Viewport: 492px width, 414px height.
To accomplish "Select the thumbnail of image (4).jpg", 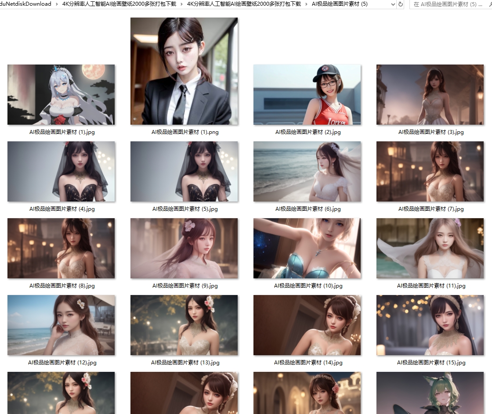I will (61, 171).
